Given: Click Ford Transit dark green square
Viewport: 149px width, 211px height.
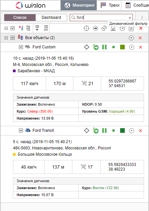Looking at the screenshot, I should coord(122,131).
